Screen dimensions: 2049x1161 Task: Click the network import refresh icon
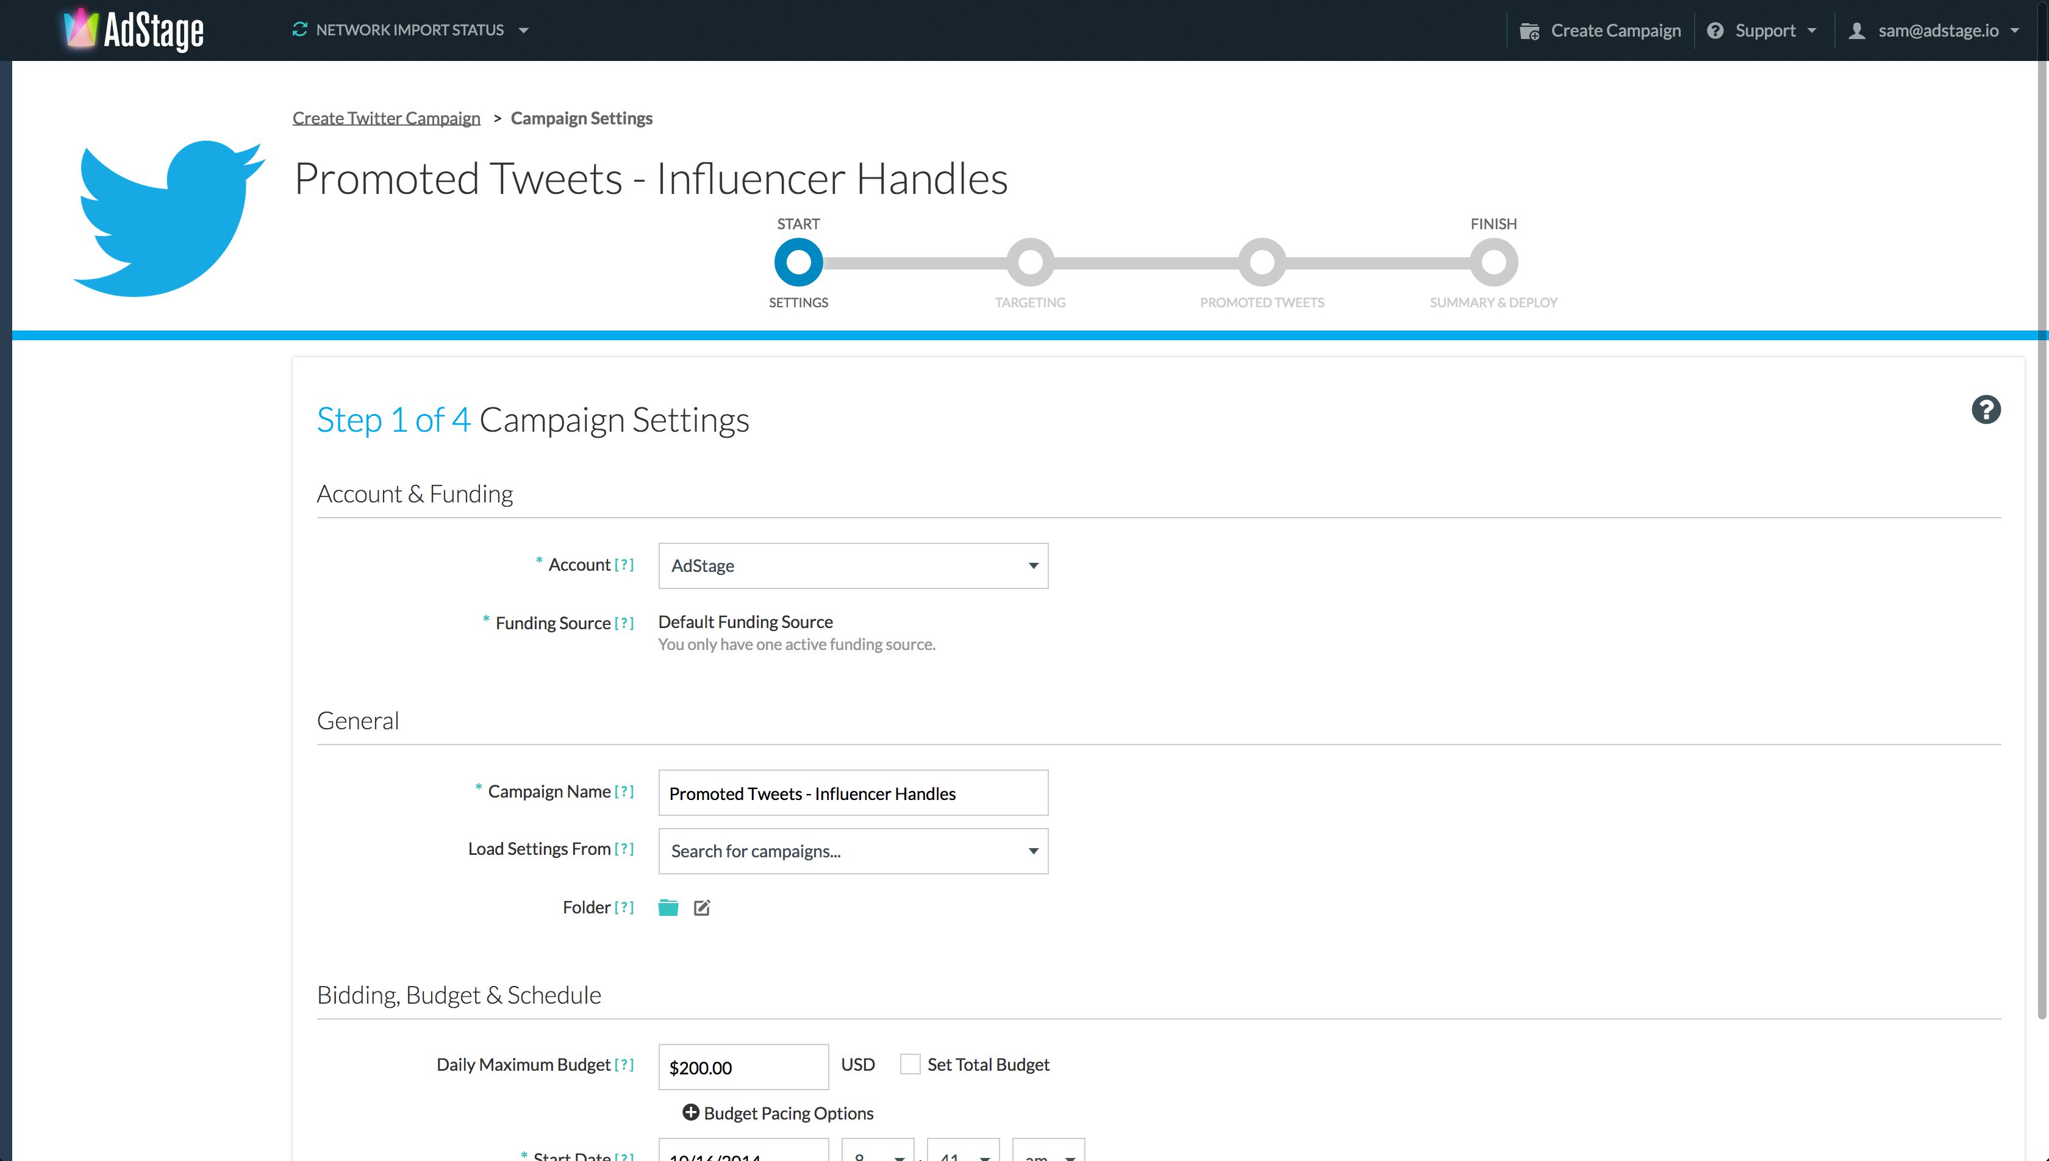click(300, 29)
